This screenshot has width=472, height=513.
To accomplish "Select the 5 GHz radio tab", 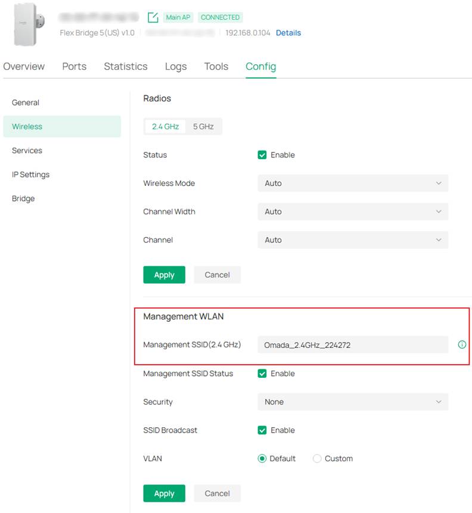I will (203, 127).
